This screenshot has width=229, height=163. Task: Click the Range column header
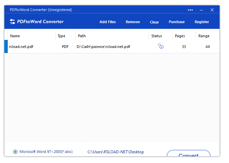(x=207, y=36)
